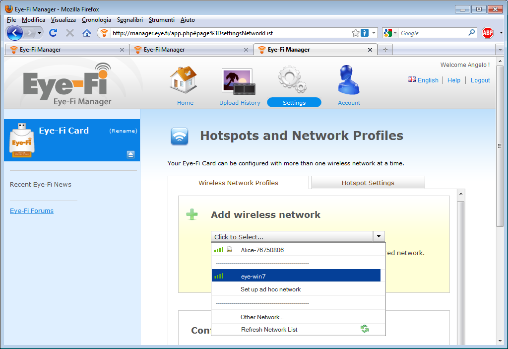Open the address bar history dropdown
Viewport: 508px width, 349px height.
coord(374,33)
